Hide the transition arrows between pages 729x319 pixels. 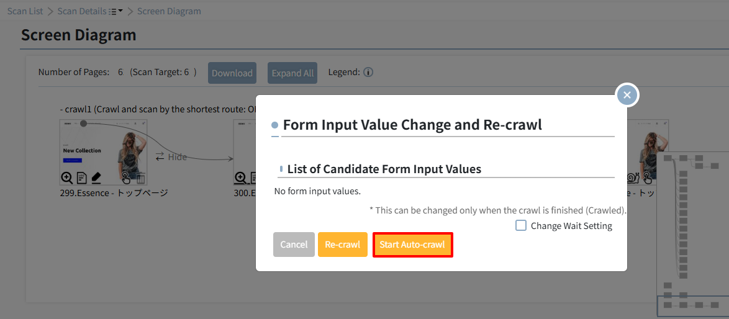(x=171, y=157)
